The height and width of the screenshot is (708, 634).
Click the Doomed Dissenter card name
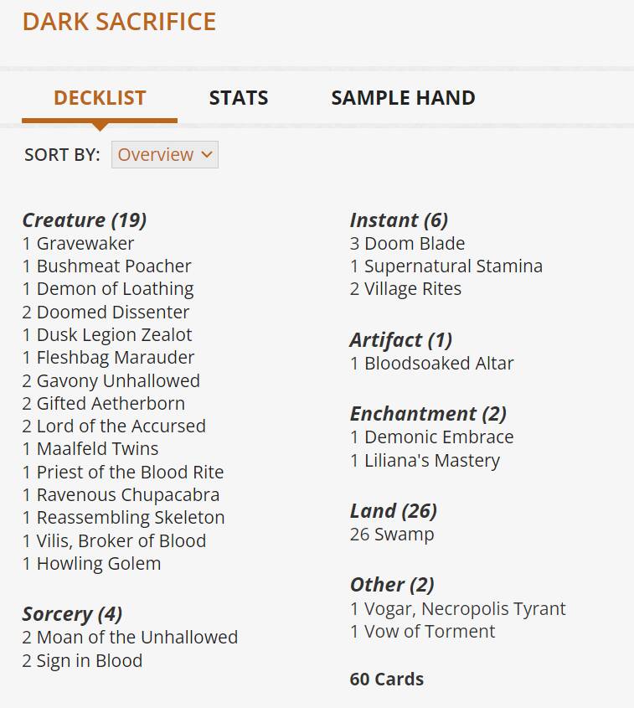click(113, 312)
